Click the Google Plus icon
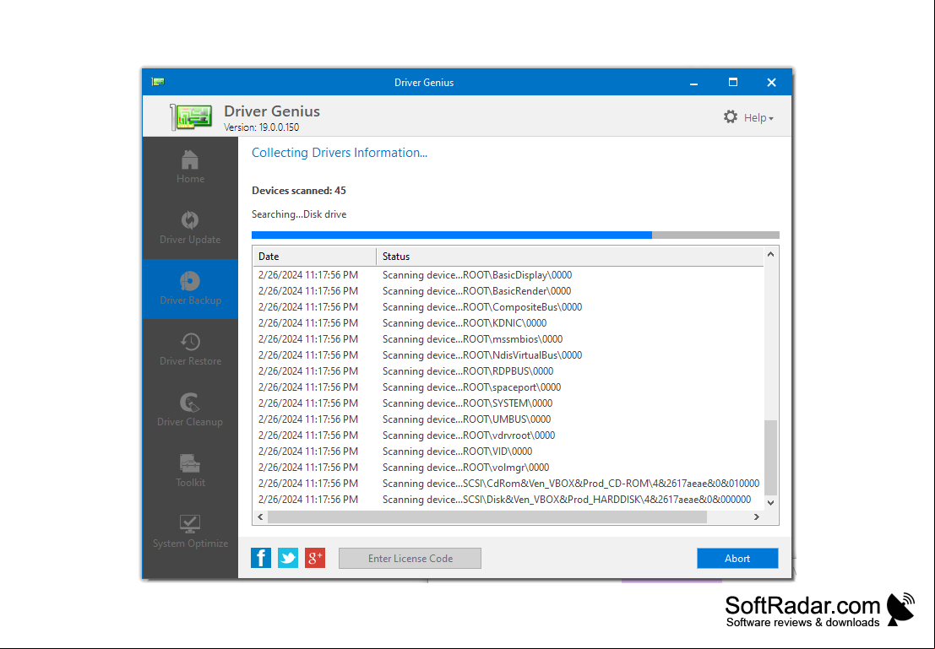Image resolution: width=935 pixels, height=649 pixels. click(315, 559)
